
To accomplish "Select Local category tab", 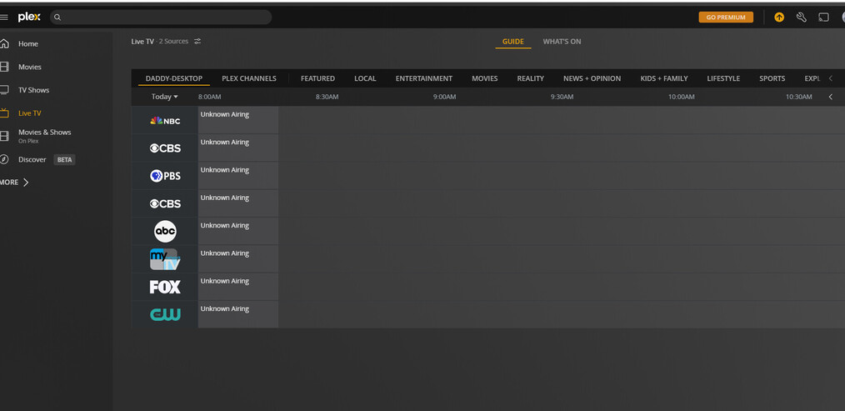I will [365, 78].
